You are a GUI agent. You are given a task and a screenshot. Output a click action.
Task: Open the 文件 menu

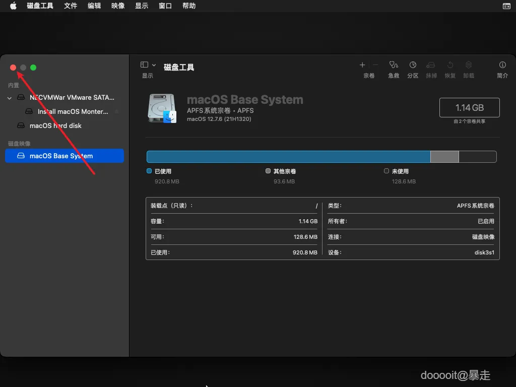71,6
